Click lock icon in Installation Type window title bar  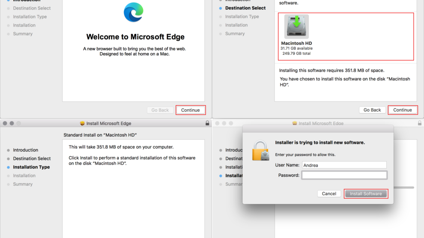click(x=207, y=123)
